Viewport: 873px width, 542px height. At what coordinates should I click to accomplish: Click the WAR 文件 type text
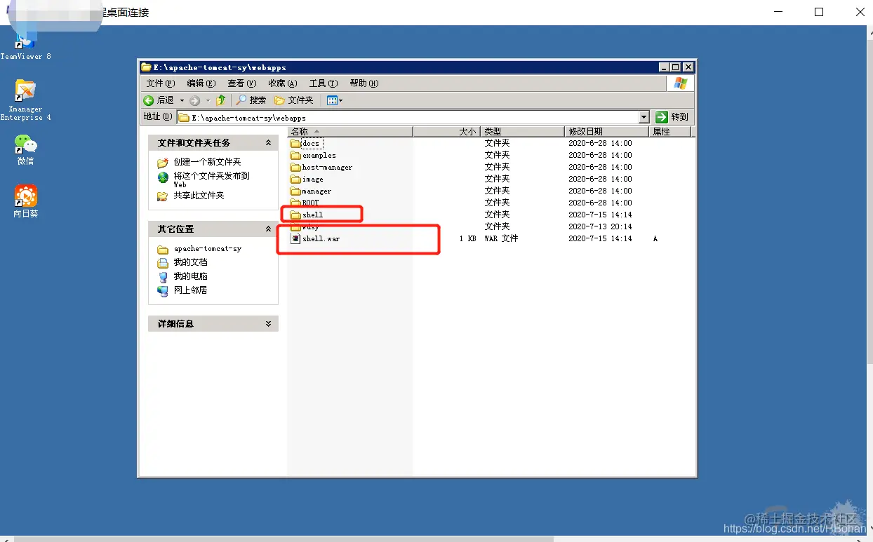(501, 238)
